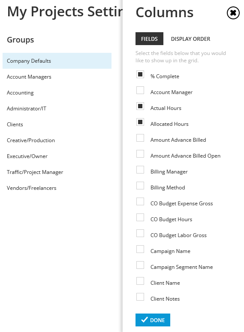The width and height of the screenshot is (244, 332).
Task: Click the Done button
Action: [153, 320]
